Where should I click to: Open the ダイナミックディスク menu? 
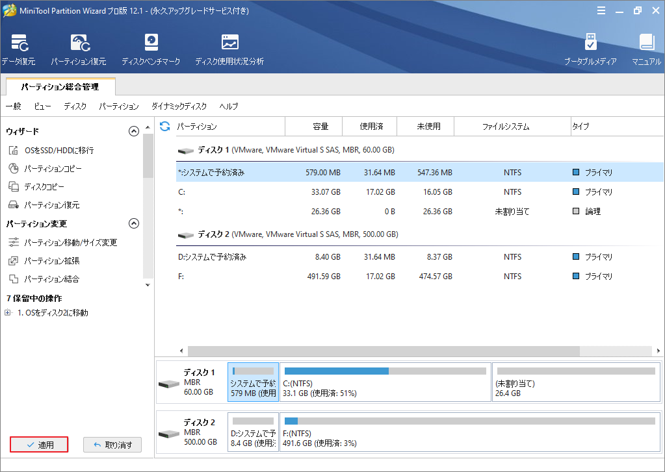pos(179,106)
